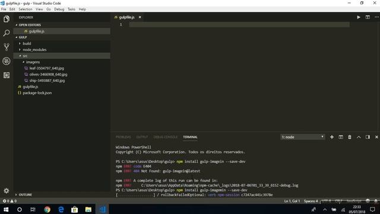The height and width of the screenshot is (214, 380).
Task: Open Task View on the taskbar
Action: [x=33, y=209]
